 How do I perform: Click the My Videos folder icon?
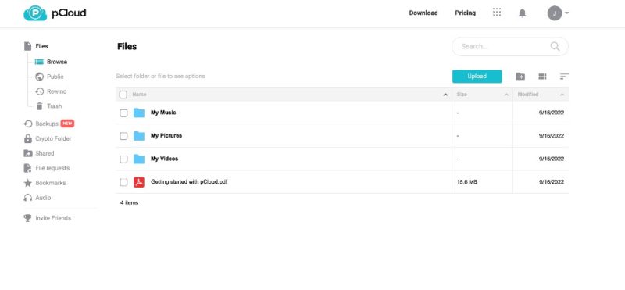click(139, 159)
